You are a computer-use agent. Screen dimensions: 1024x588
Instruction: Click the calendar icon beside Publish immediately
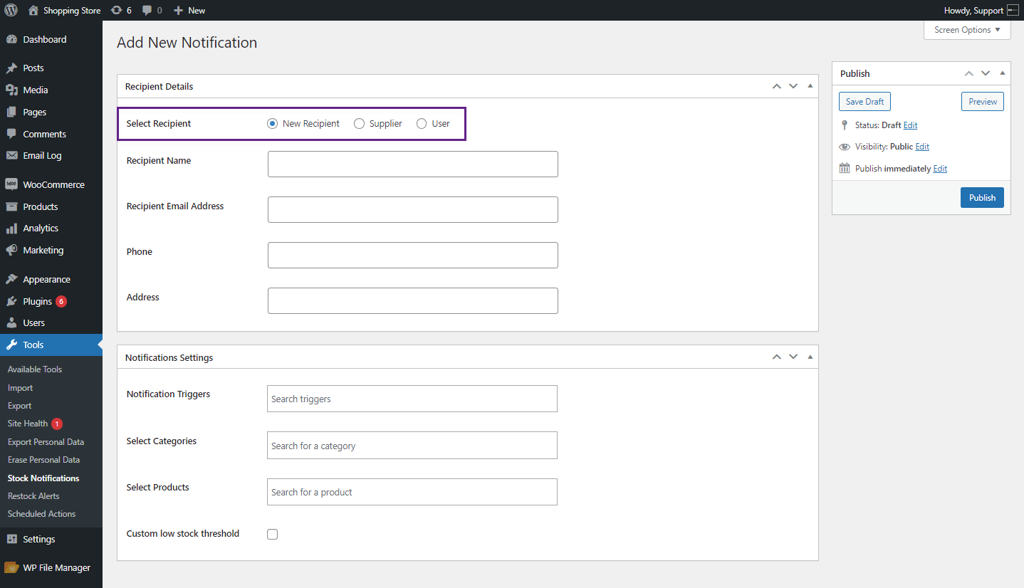coord(845,169)
